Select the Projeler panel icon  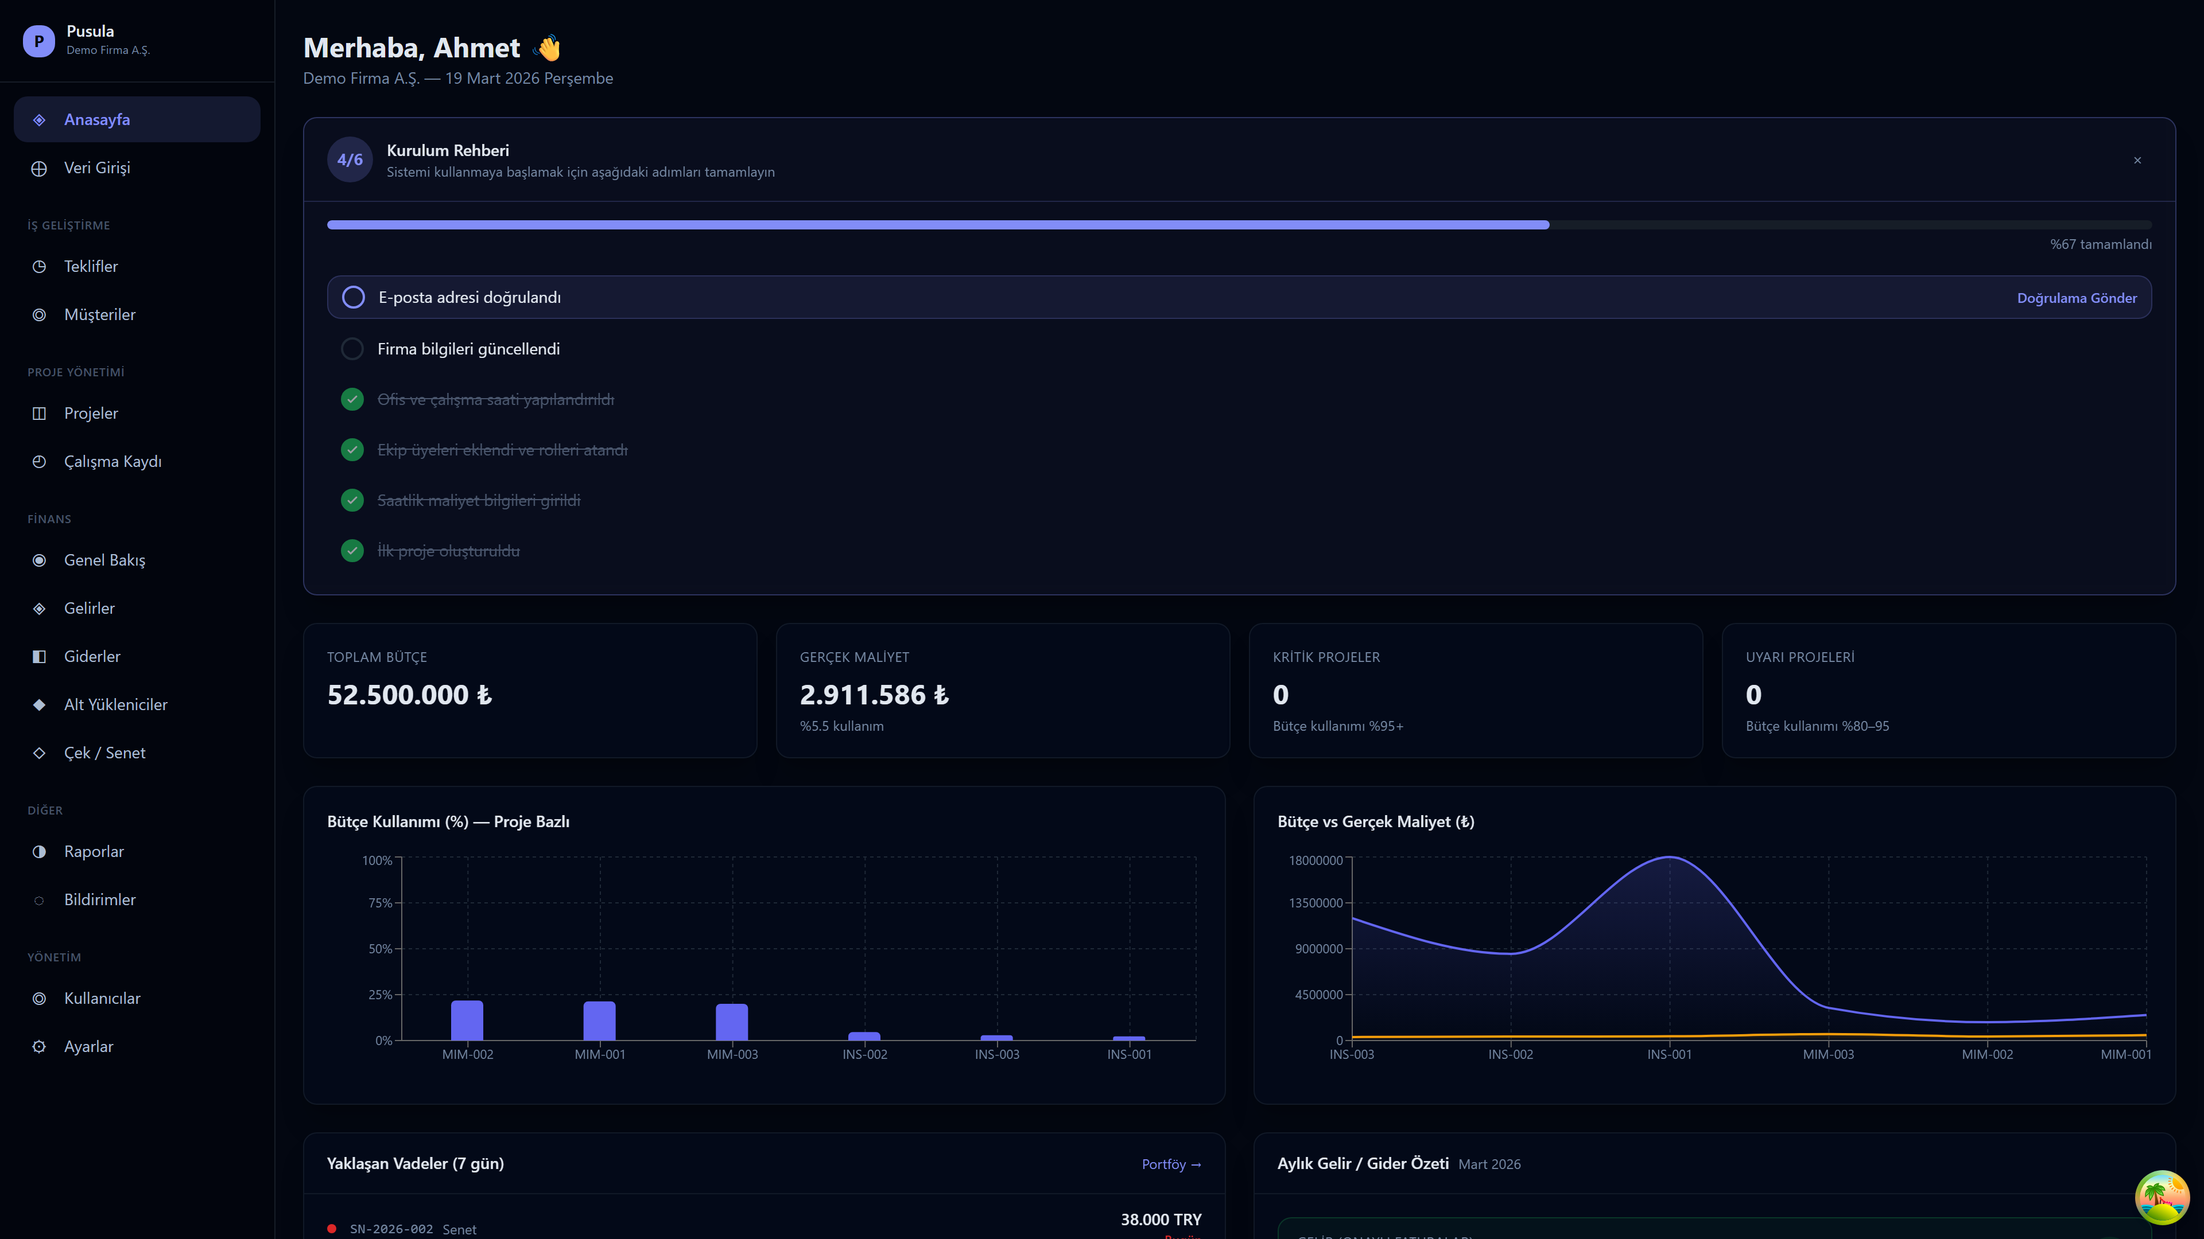point(40,413)
